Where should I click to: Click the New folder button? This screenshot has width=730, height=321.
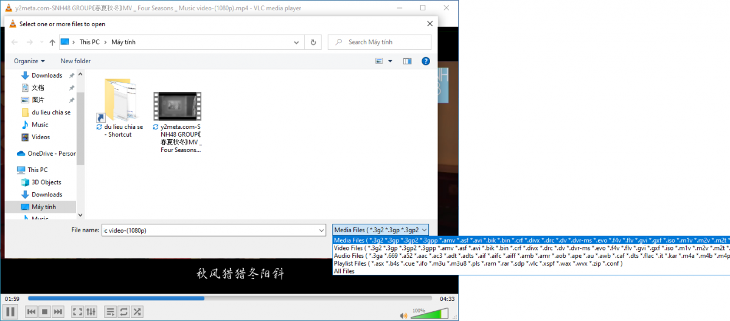tap(75, 61)
